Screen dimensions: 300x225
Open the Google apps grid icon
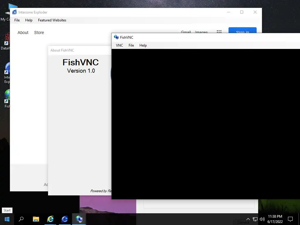click(219, 31)
